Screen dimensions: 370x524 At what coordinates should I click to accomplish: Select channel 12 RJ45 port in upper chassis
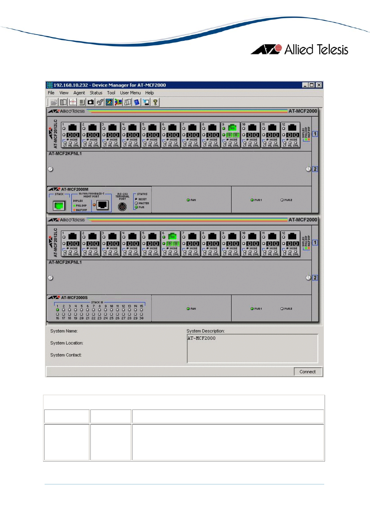[292, 127]
